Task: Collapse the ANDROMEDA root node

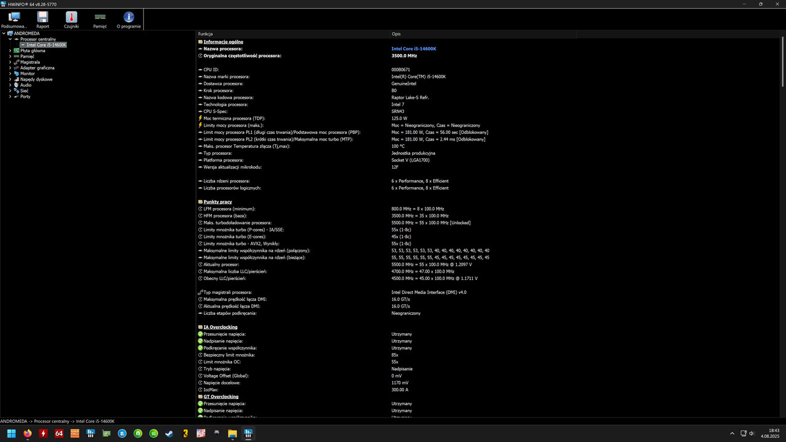Action: [x=3, y=34]
